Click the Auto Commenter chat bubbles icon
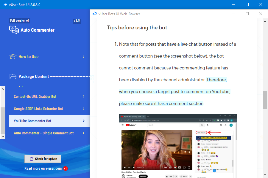The image size is (268, 178). point(14,30)
